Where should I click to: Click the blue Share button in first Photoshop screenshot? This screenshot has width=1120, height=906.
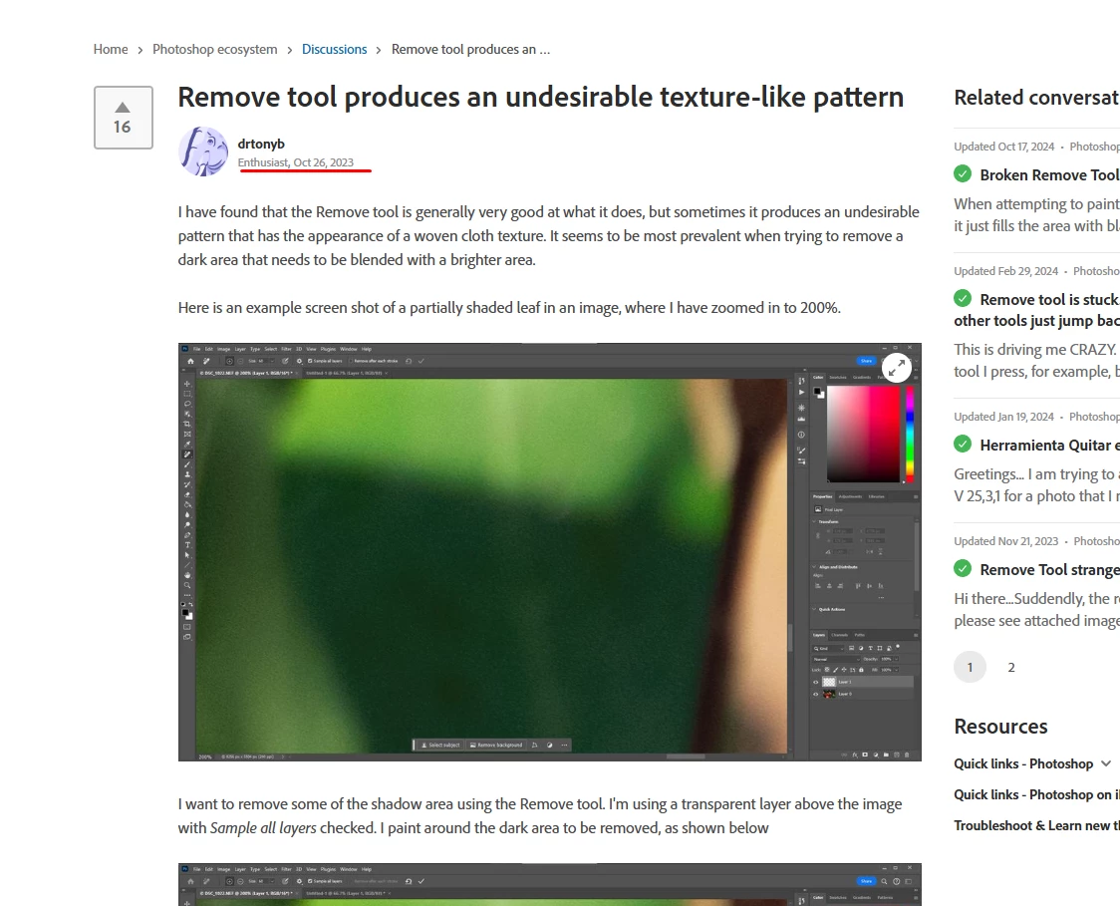[x=867, y=361]
